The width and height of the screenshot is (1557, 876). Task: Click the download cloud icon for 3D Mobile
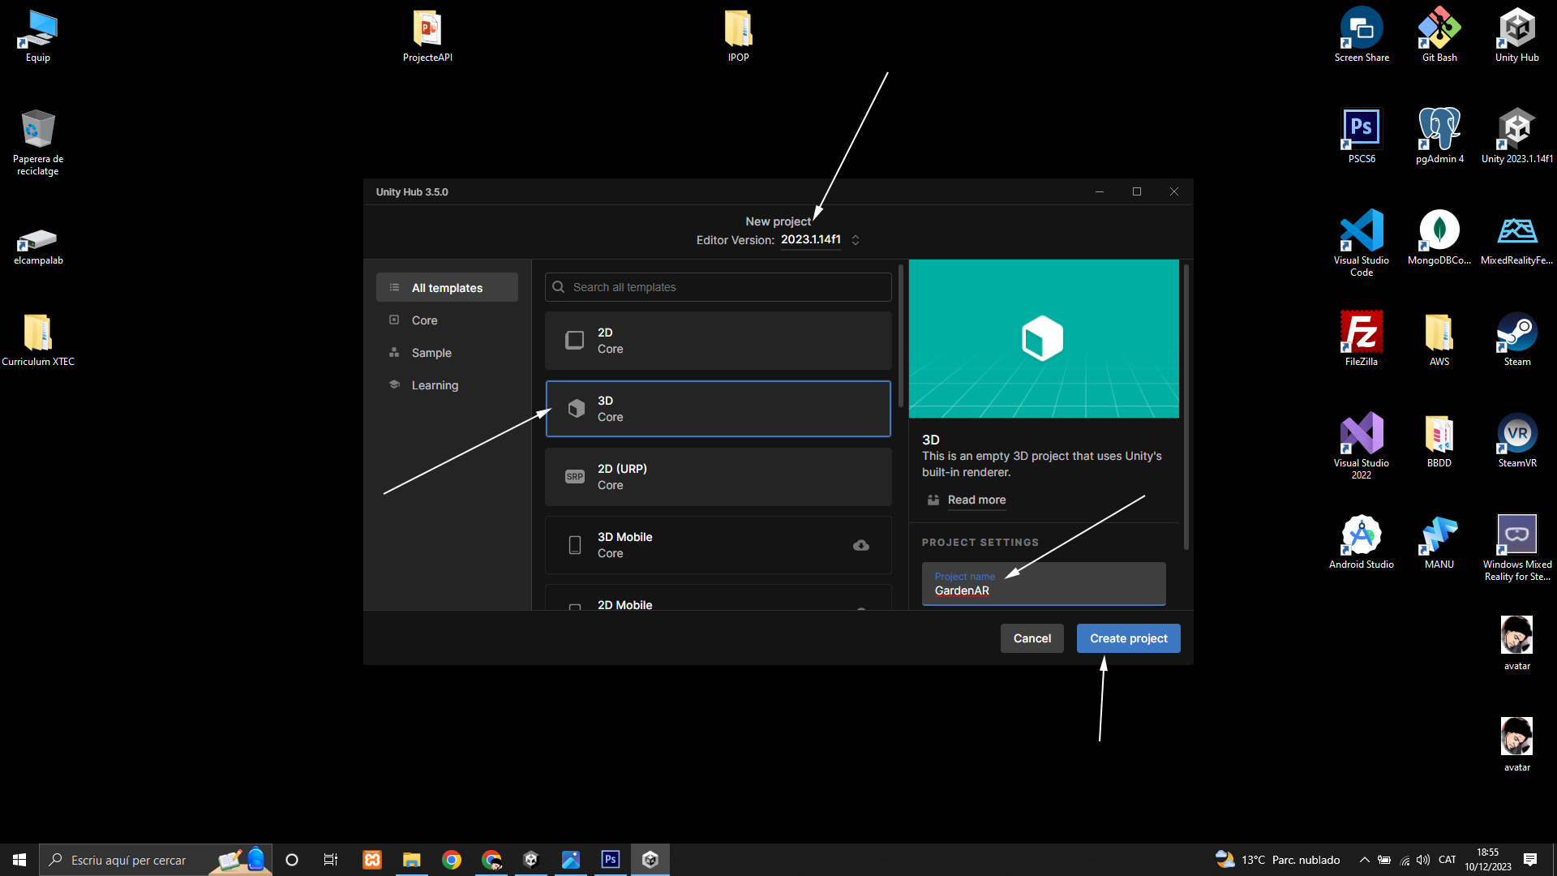(x=861, y=545)
